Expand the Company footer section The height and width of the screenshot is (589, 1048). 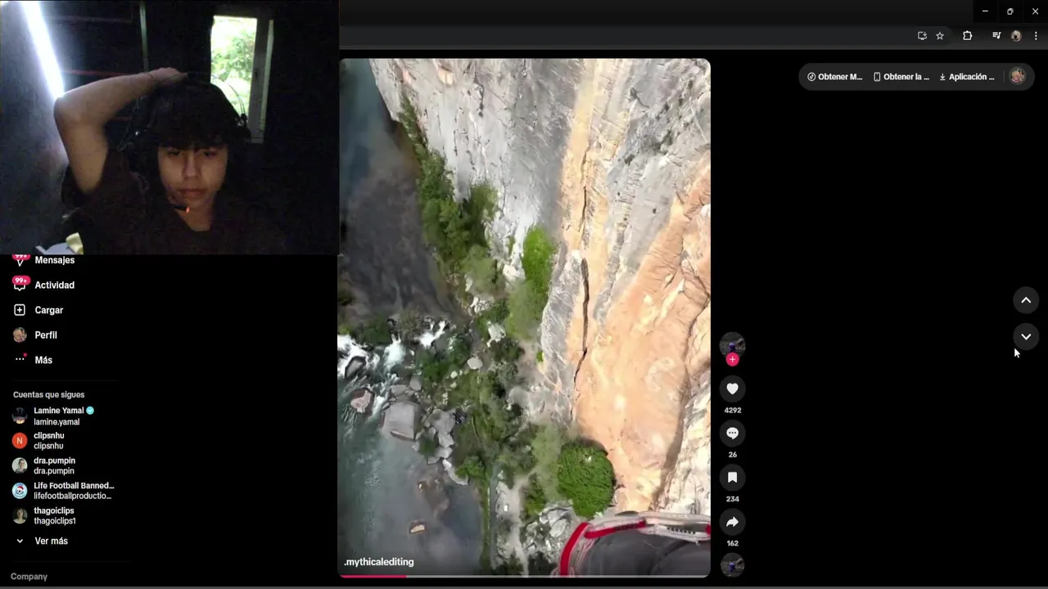(x=29, y=577)
